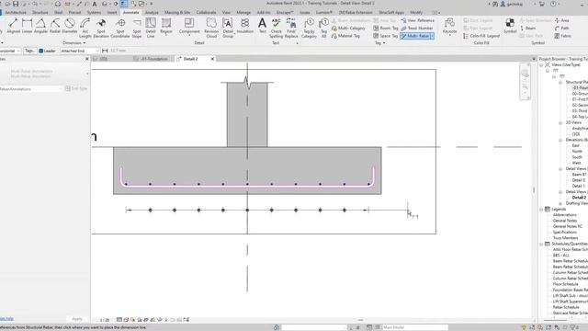The image size is (588, 331).
Task: Select the Space Tag tool
Action: (x=386, y=36)
